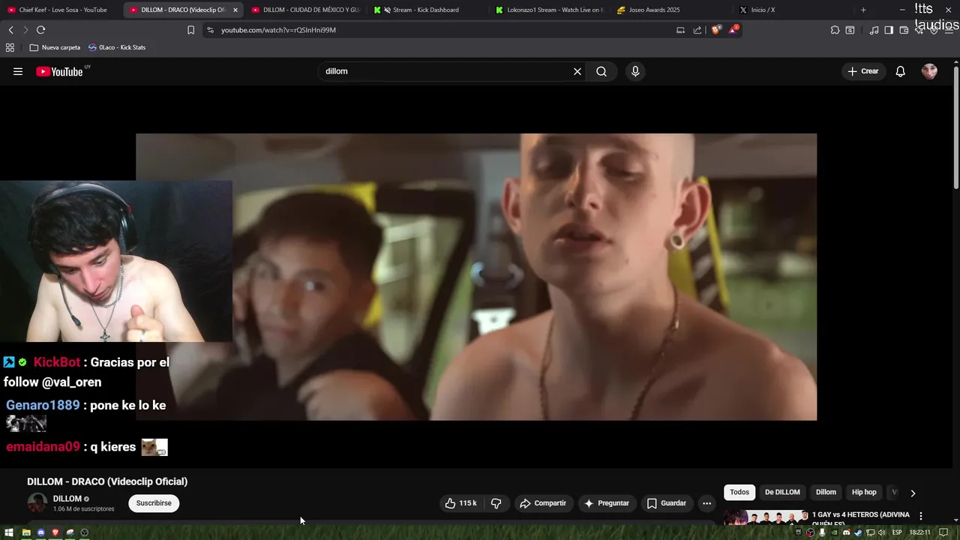960x540 pixels.
Task: Go back in browser history
Action: click(10, 30)
